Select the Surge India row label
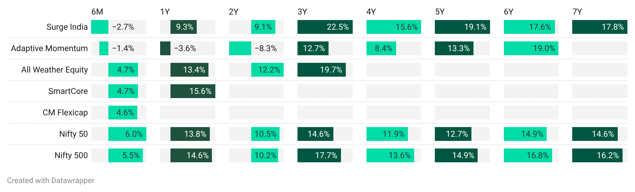This screenshot has height=192, width=635. click(67, 27)
